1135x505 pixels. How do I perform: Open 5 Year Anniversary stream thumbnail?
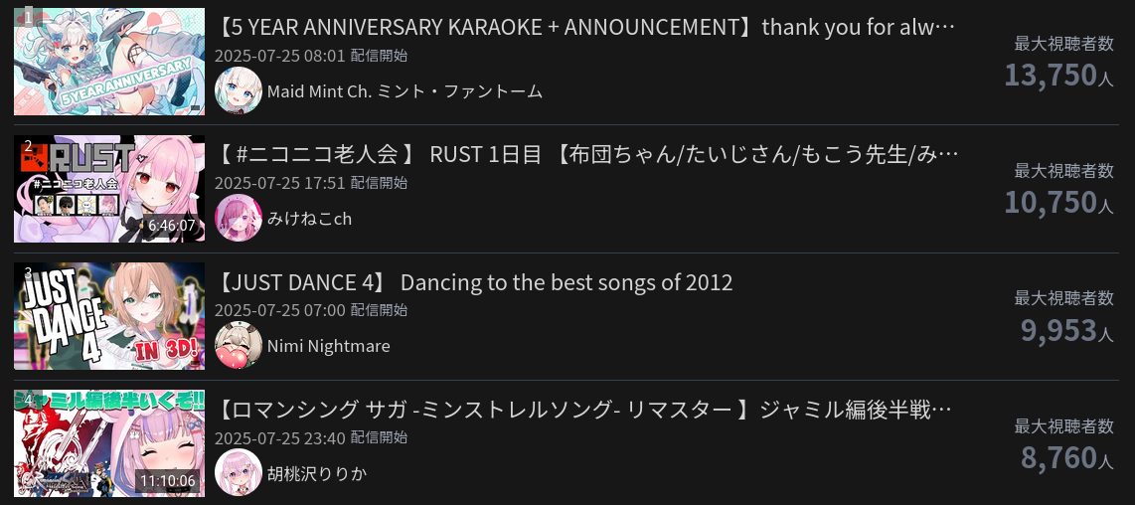[x=109, y=62]
